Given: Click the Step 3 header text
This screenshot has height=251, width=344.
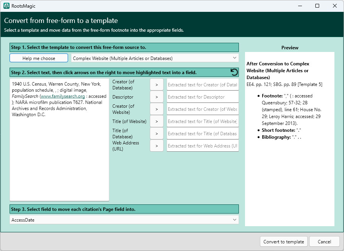Looking at the screenshot, I should pos(73,209).
